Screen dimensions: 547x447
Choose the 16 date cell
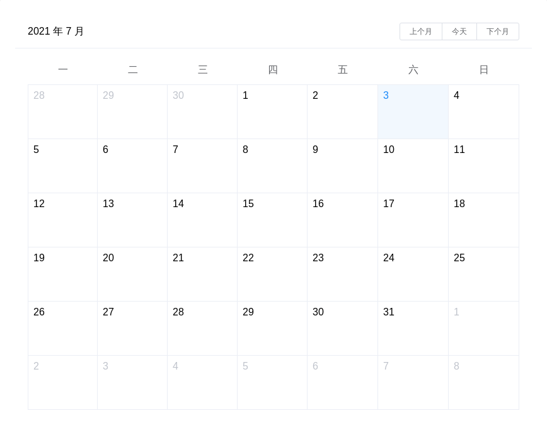click(342, 220)
